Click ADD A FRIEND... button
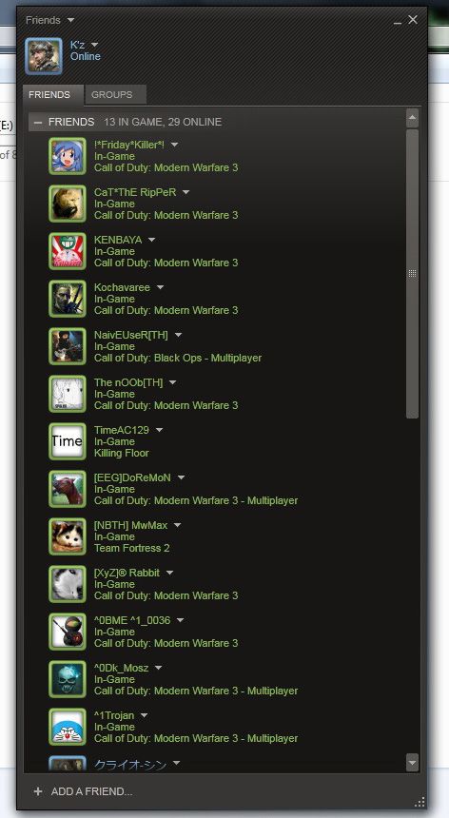The width and height of the screenshot is (449, 818). 83,791
